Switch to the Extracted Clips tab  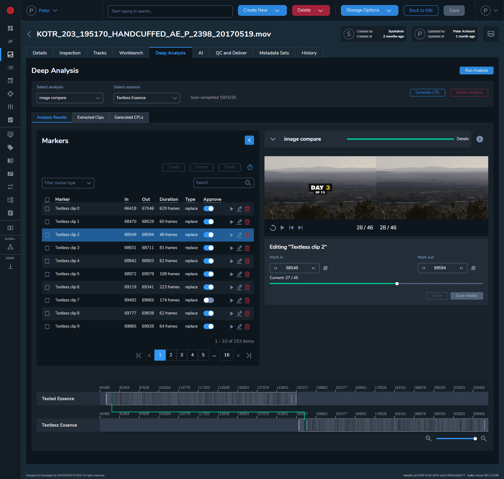tap(90, 117)
